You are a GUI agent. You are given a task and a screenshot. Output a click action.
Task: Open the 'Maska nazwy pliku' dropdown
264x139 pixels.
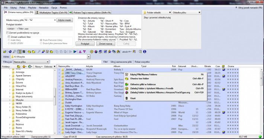(x=55, y=20)
